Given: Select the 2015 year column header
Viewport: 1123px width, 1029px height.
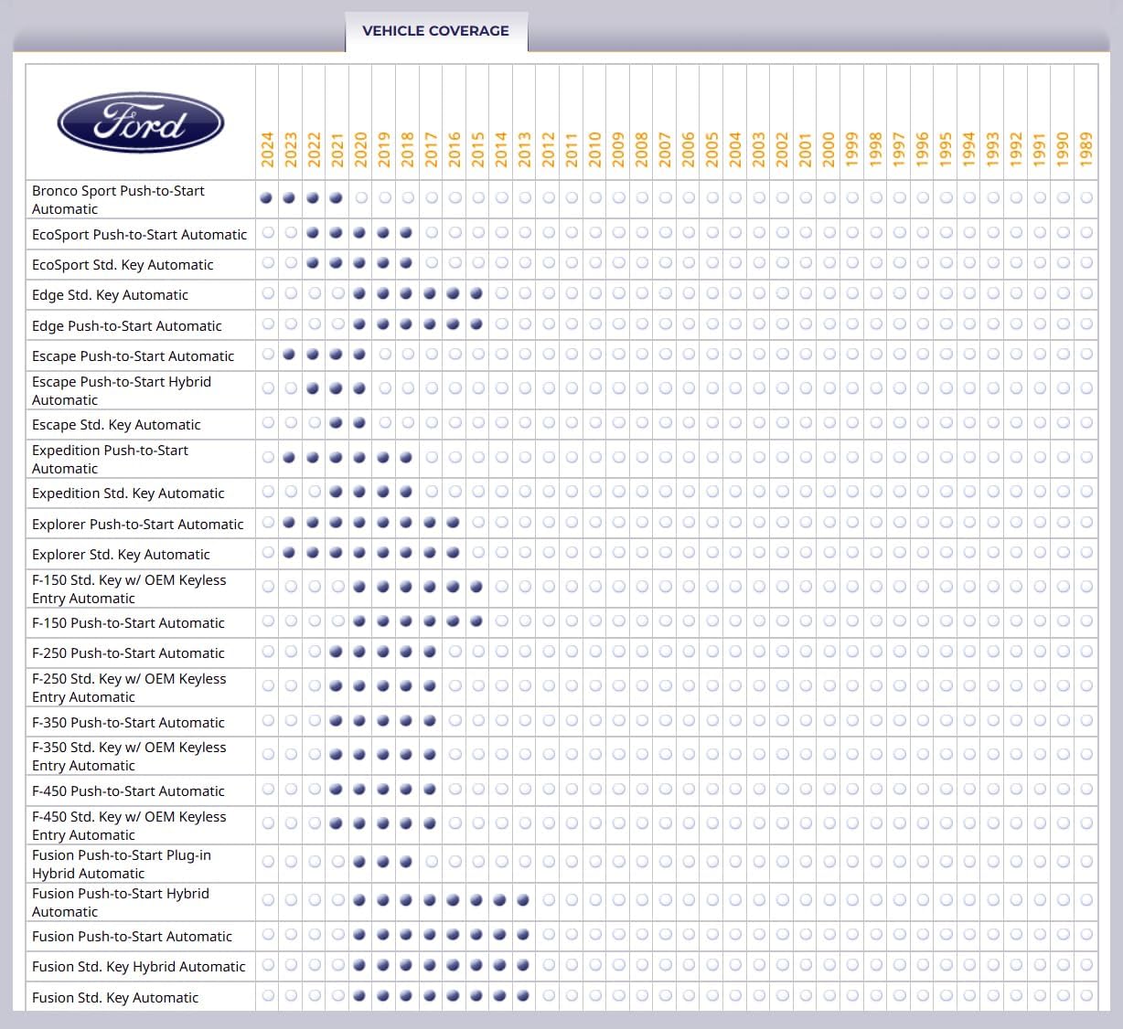Looking at the screenshot, I should [477, 149].
